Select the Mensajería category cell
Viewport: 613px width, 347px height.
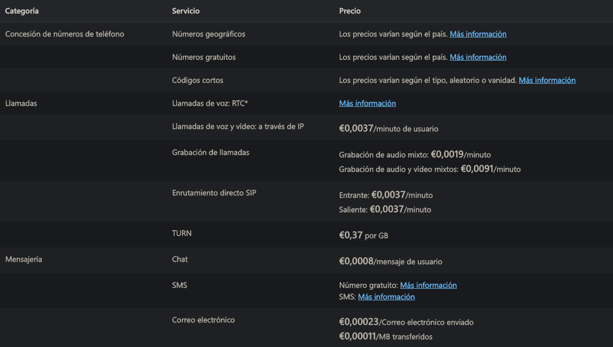point(24,259)
